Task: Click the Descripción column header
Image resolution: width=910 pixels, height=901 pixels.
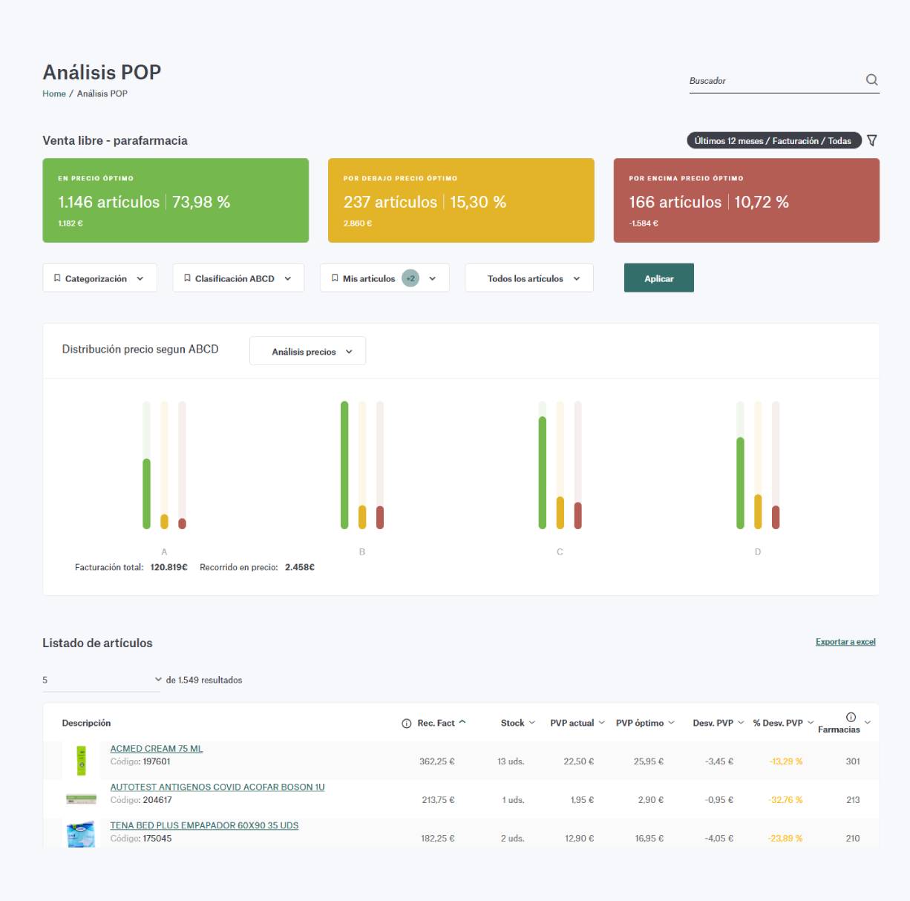Action: pos(86,723)
